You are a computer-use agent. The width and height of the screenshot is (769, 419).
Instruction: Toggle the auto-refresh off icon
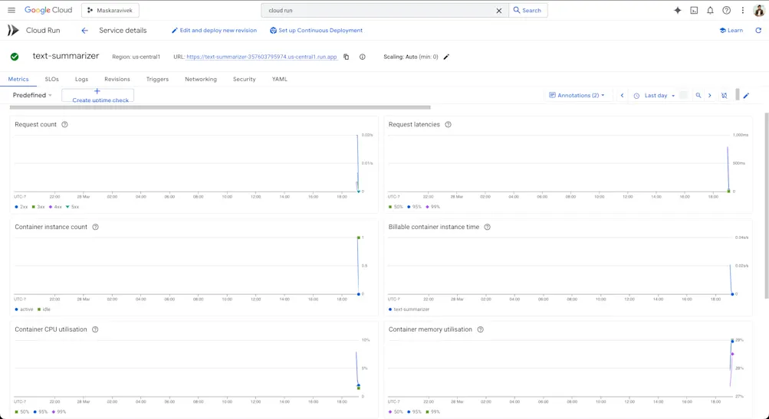[725, 96]
